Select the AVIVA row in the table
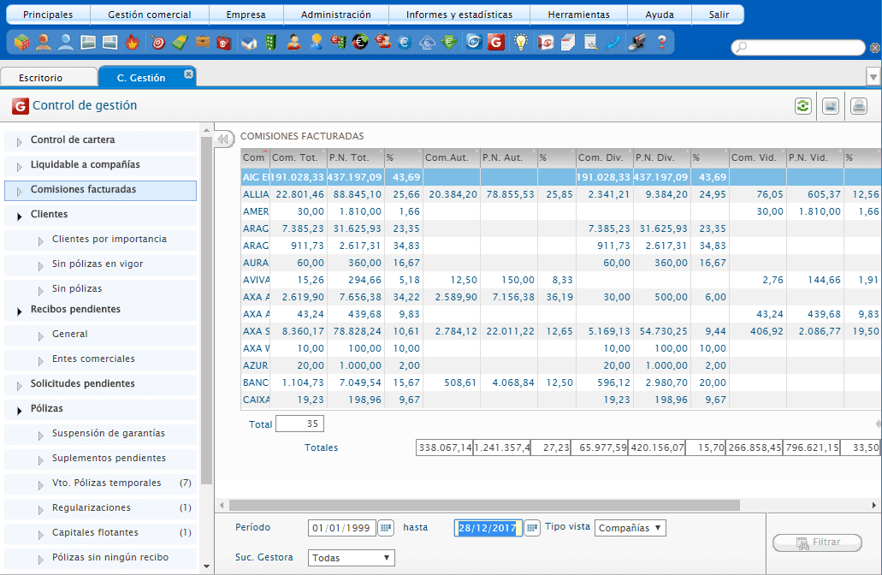The height and width of the screenshot is (575, 882). (560, 280)
